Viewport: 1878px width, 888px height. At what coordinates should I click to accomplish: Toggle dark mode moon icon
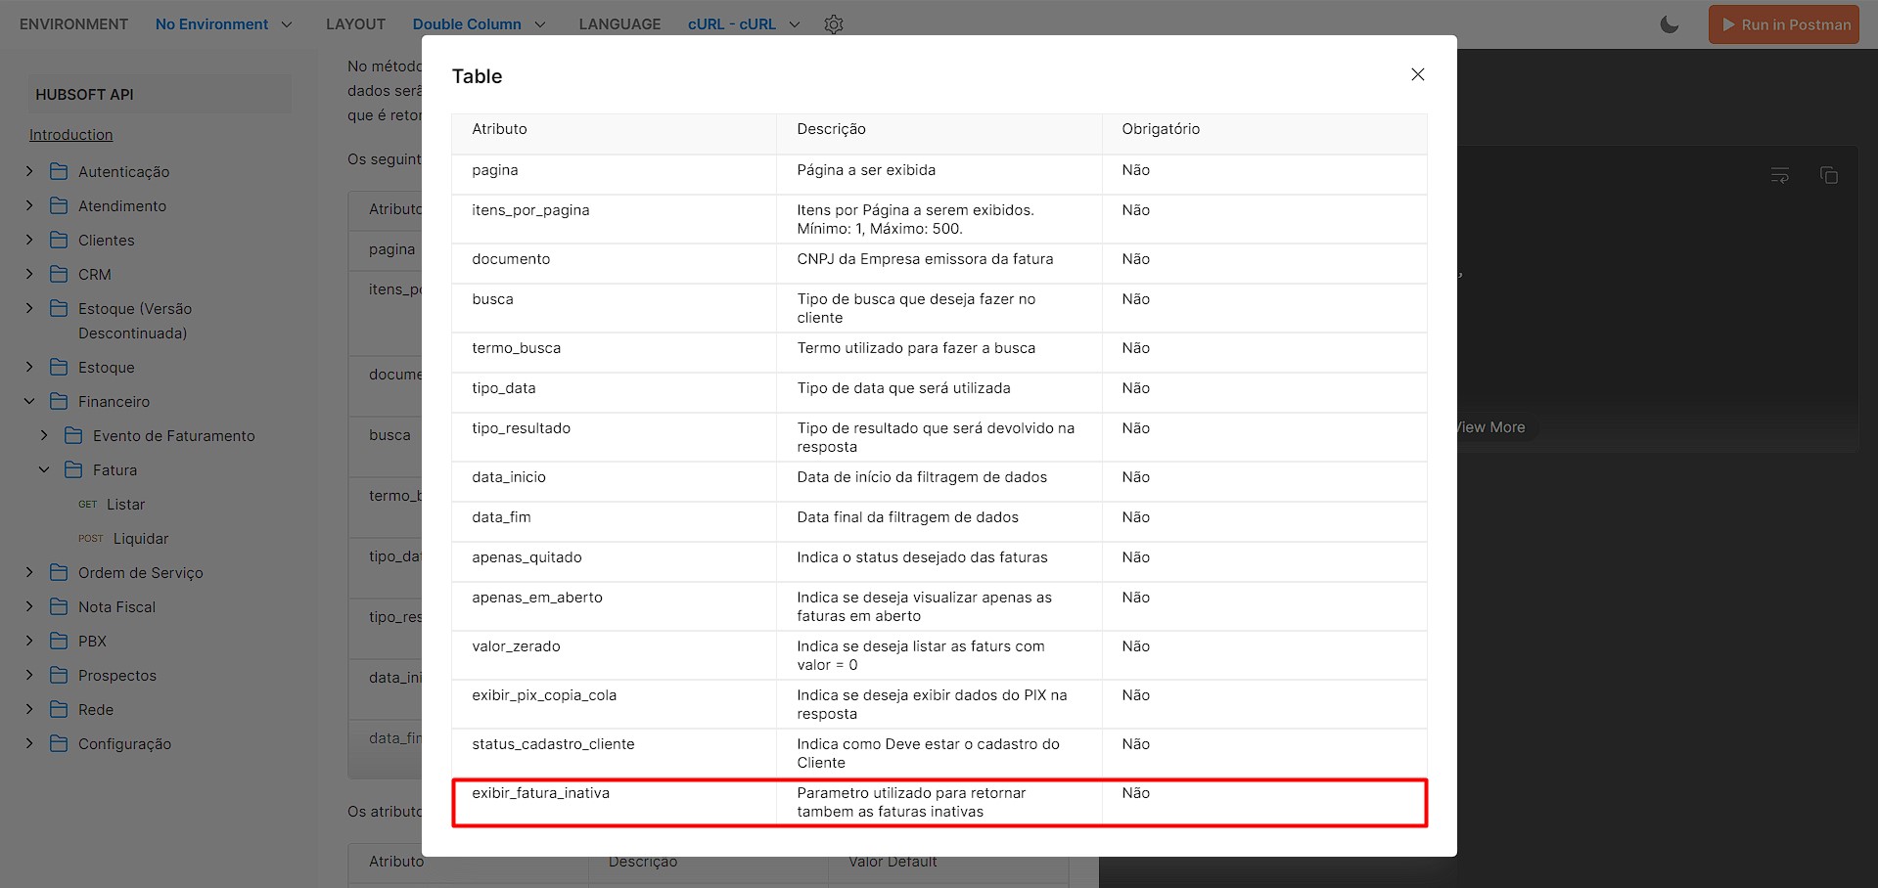pos(1670,24)
